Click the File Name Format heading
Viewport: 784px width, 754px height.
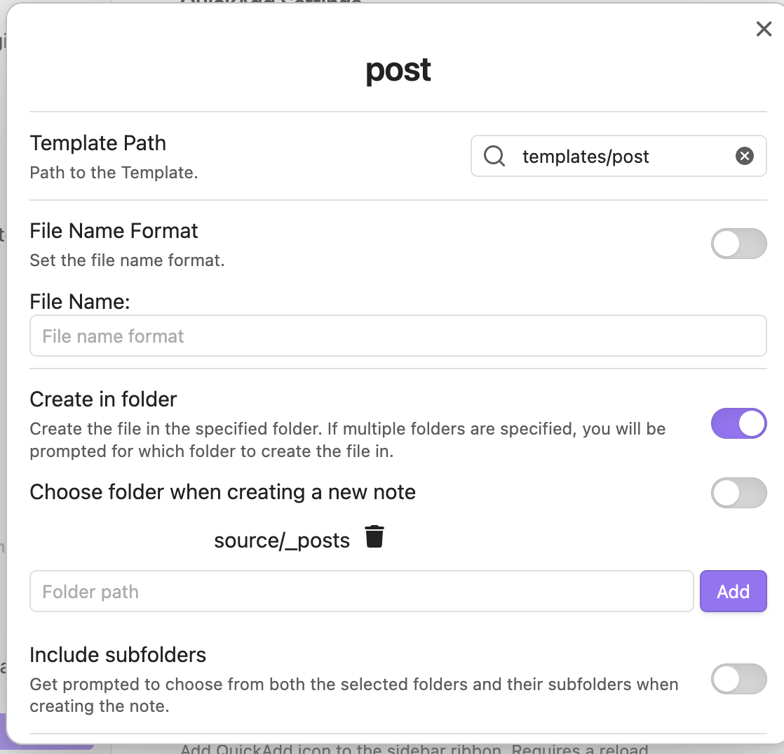tap(114, 231)
